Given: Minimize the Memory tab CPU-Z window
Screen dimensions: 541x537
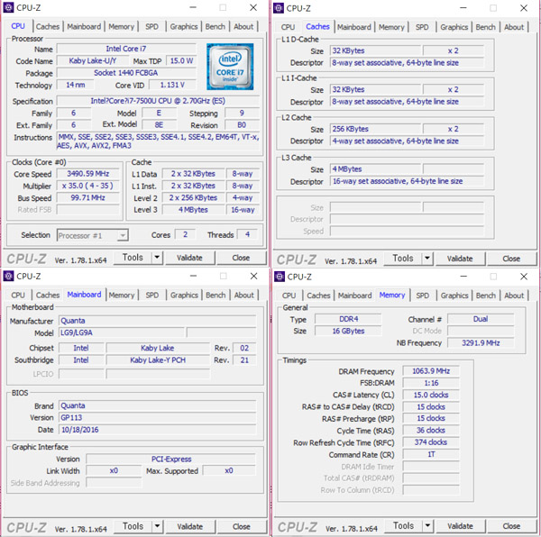Looking at the screenshot, I should click(x=463, y=277).
